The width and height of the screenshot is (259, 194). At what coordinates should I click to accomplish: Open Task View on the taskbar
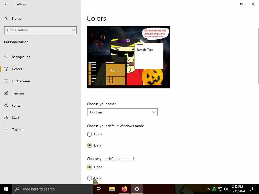tap(99, 189)
